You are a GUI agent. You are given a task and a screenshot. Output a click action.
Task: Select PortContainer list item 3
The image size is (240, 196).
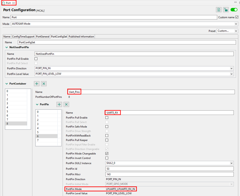point(16,103)
